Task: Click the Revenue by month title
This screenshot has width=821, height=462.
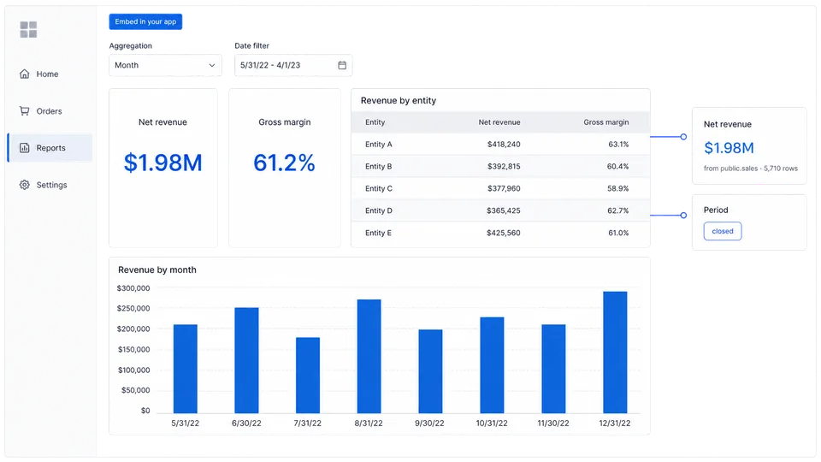Action: click(x=157, y=269)
